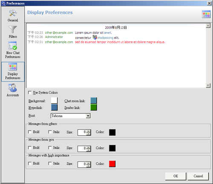Confirm settings with OK button
213x184 pixels.
coord(176,176)
